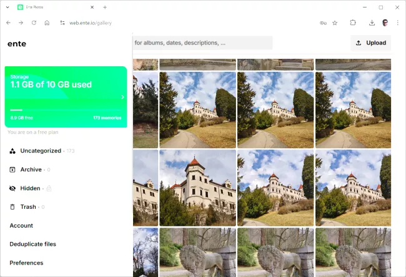
Task: Open a new browser tab
Action: (x=105, y=7)
